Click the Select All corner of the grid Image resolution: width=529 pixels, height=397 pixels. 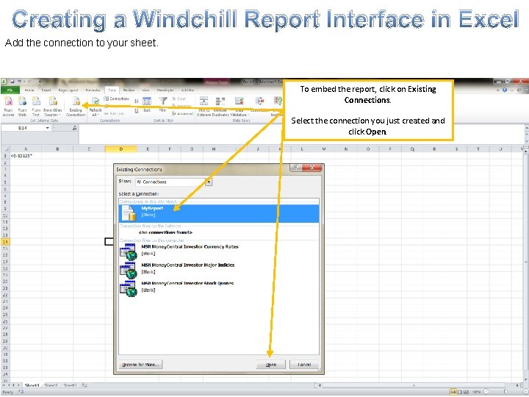coord(5,149)
